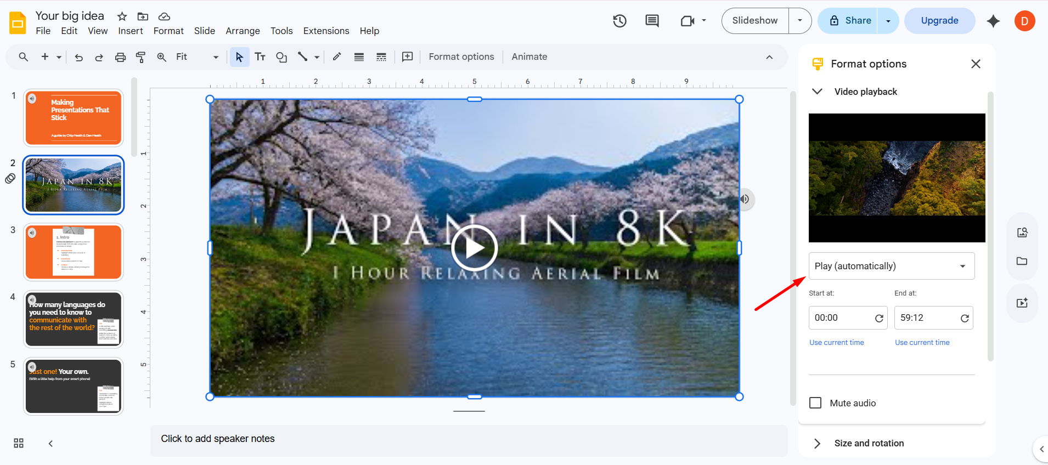Open the account avatar D
This screenshot has height=465, width=1048.
1024,21
